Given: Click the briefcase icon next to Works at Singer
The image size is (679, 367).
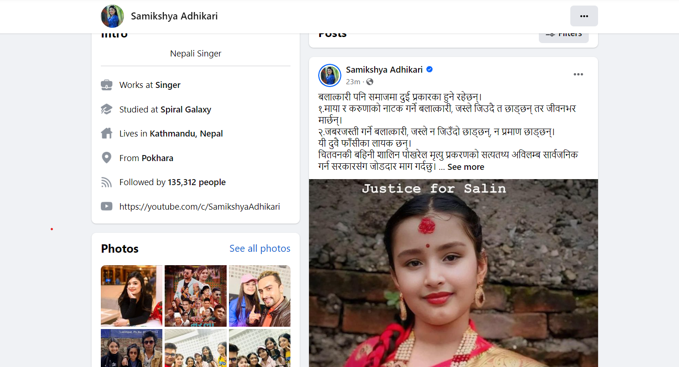Looking at the screenshot, I should click(106, 85).
